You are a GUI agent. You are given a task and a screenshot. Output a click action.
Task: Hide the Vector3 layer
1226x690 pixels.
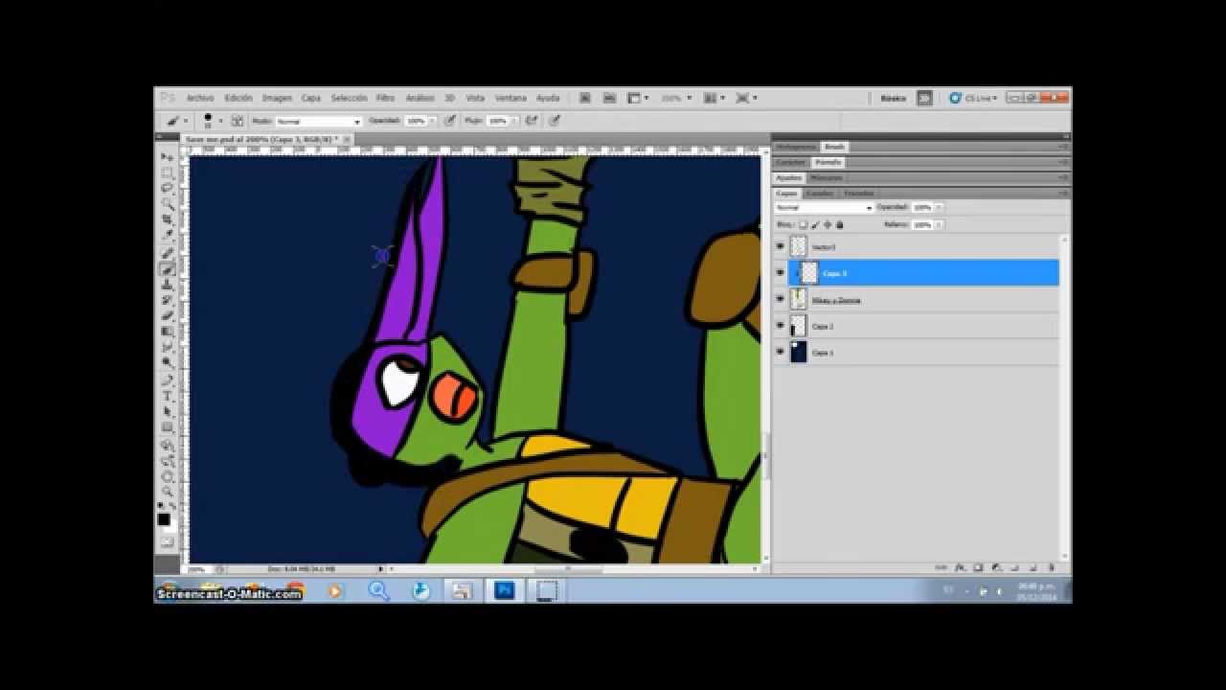pyautogui.click(x=781, y=247)
